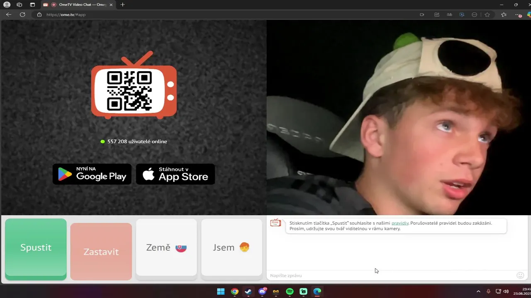
Task: Click the OmeTV QR code TV logo
Action: click(134, 85)
